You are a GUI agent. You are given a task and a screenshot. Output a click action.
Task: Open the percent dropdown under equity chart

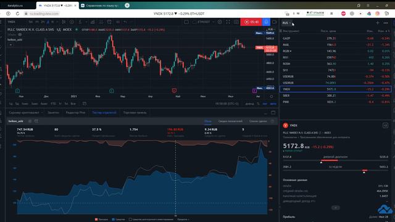coord(183,220)
